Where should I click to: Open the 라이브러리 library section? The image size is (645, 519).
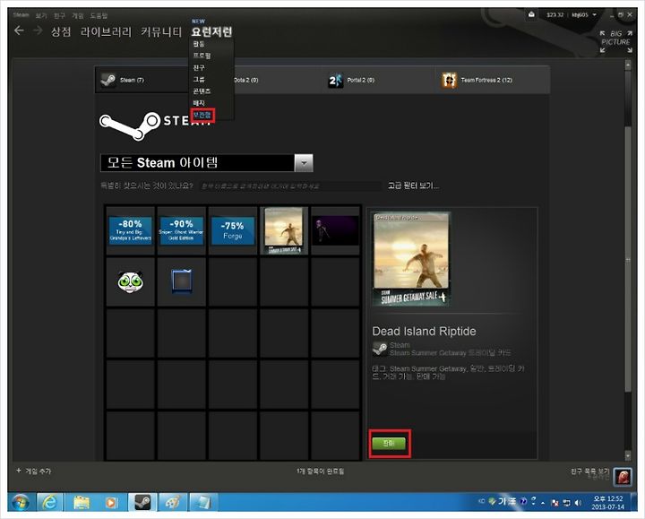106,31
